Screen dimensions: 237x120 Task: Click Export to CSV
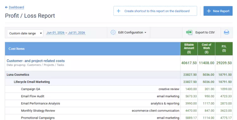pos(205,33)
